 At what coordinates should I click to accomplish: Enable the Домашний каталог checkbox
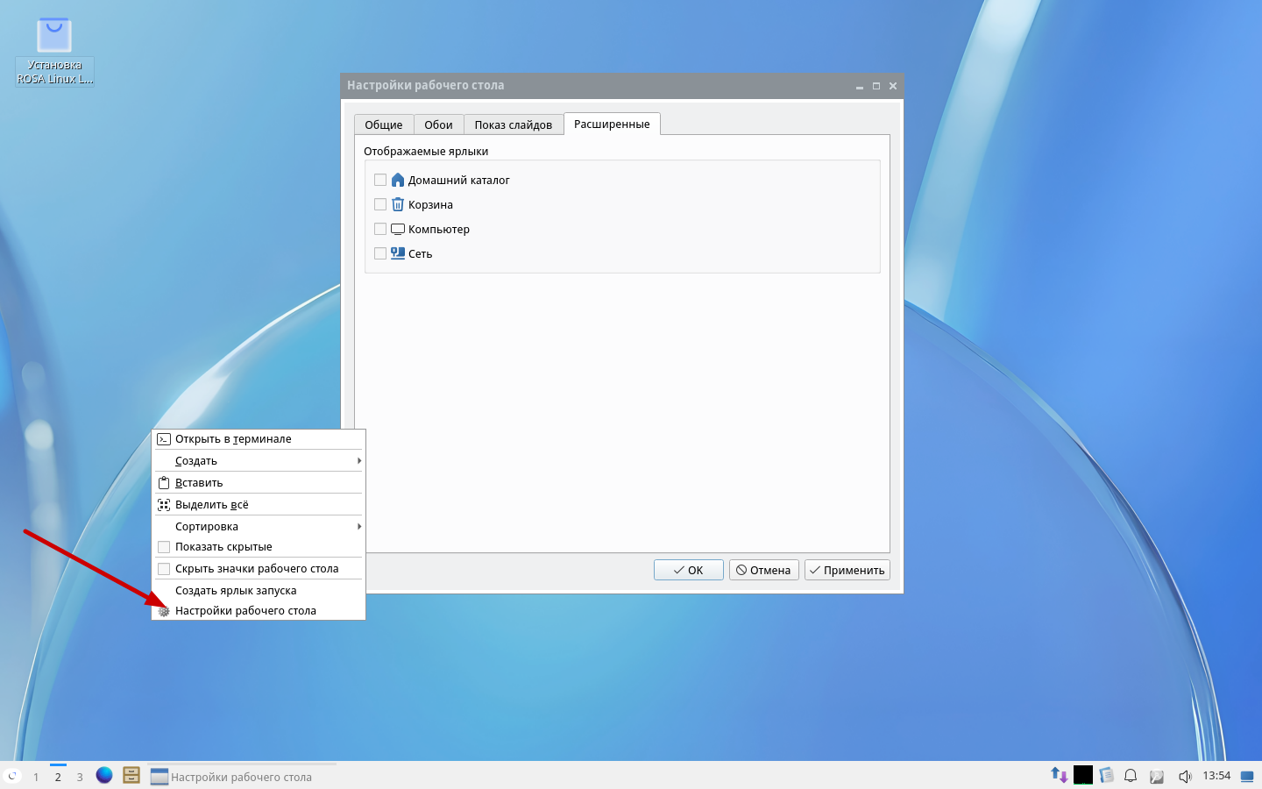pos(380,180)
